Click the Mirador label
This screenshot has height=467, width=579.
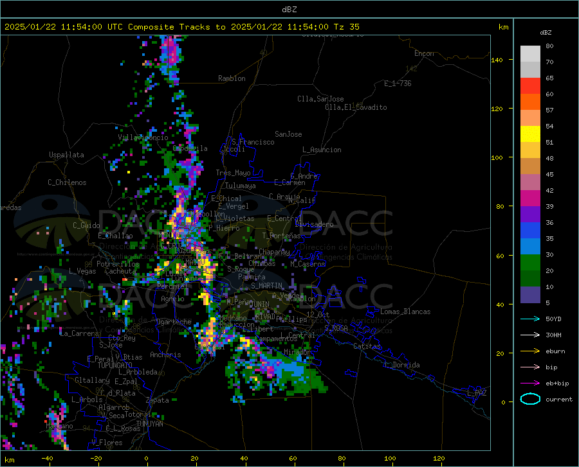click(297, 352)
